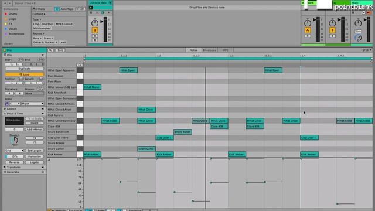Toggle the Auto Tags eye icon
This screenshot has height=211, width=375.
pos(57,9)
